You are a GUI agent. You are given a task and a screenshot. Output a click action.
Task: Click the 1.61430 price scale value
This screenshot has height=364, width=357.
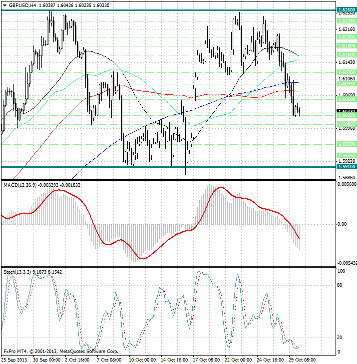(347, 62)
